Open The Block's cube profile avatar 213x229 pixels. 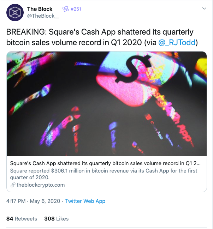tap(15, 13)
